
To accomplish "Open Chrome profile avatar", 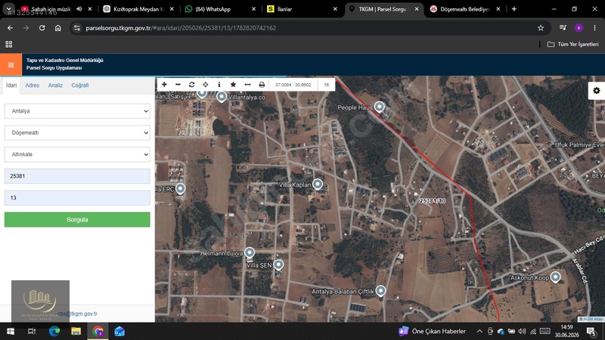I will point(579,28).
